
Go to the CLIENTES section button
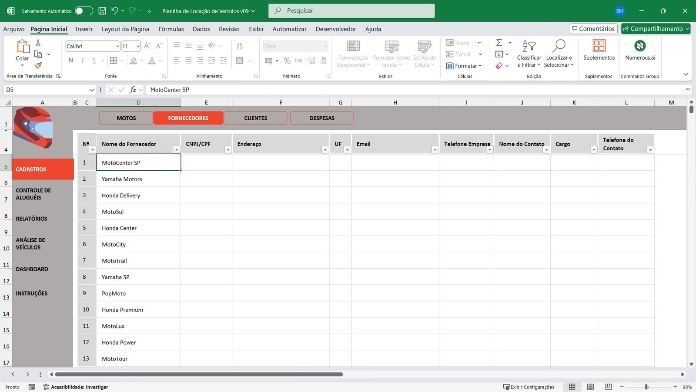tap(255, 118)
